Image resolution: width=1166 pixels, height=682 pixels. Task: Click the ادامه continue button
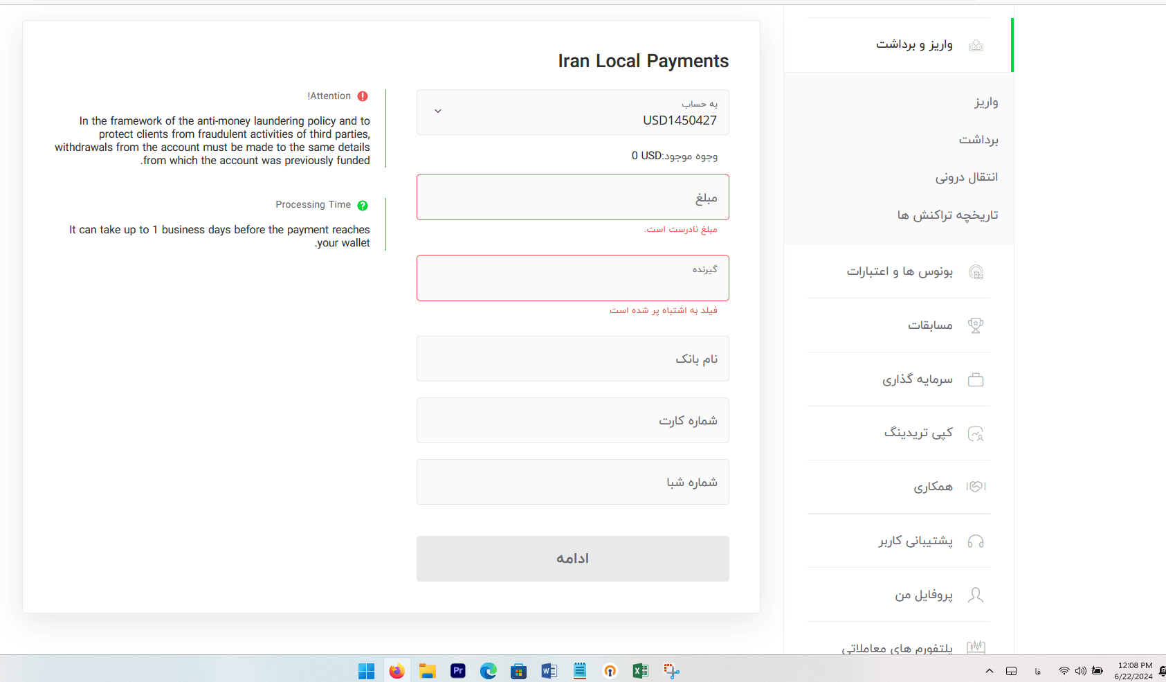coord(573,559)
